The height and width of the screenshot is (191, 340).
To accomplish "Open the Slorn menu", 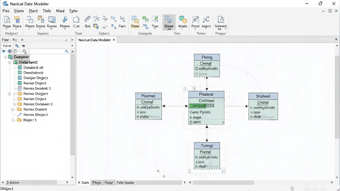I will (19, 11).
